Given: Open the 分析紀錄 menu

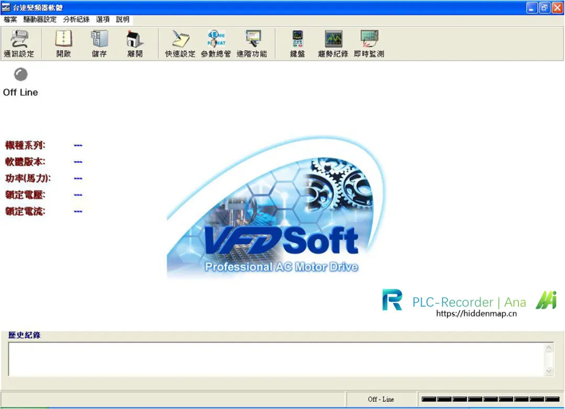Looking at the screenshot, I should coord(76,19).
